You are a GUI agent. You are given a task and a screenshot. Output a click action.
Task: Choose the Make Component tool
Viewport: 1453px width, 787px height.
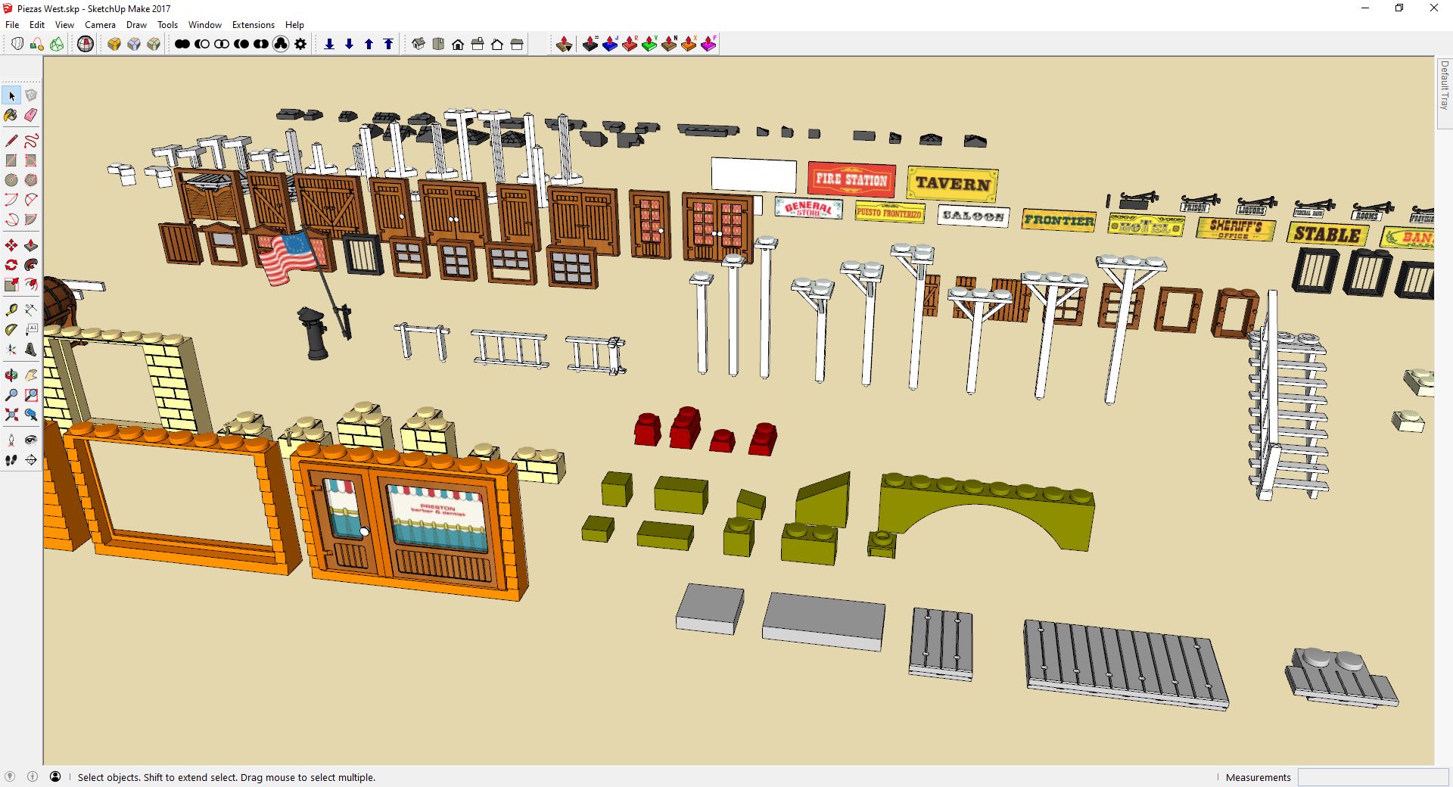[x=31, y=95]
